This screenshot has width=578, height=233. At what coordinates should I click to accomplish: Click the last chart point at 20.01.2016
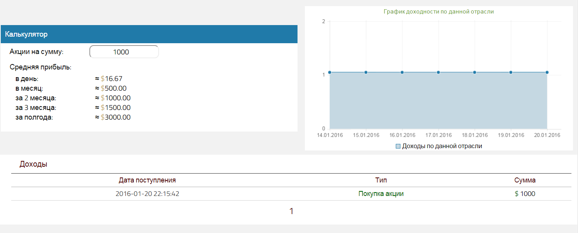[547, 72]
